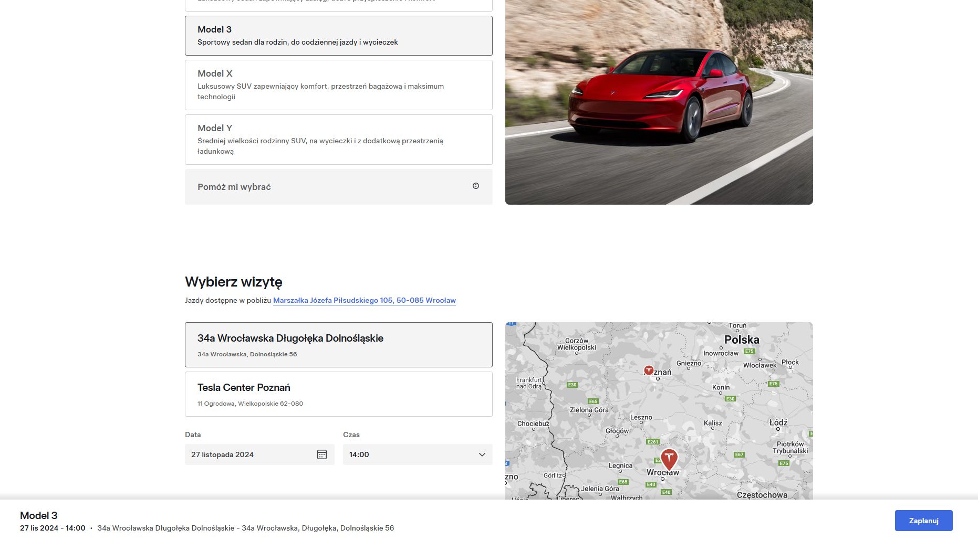The image size is (978, 540).
Task: Click the date field showing 27 listopada 2024
Action: click(x=259, y=454)
